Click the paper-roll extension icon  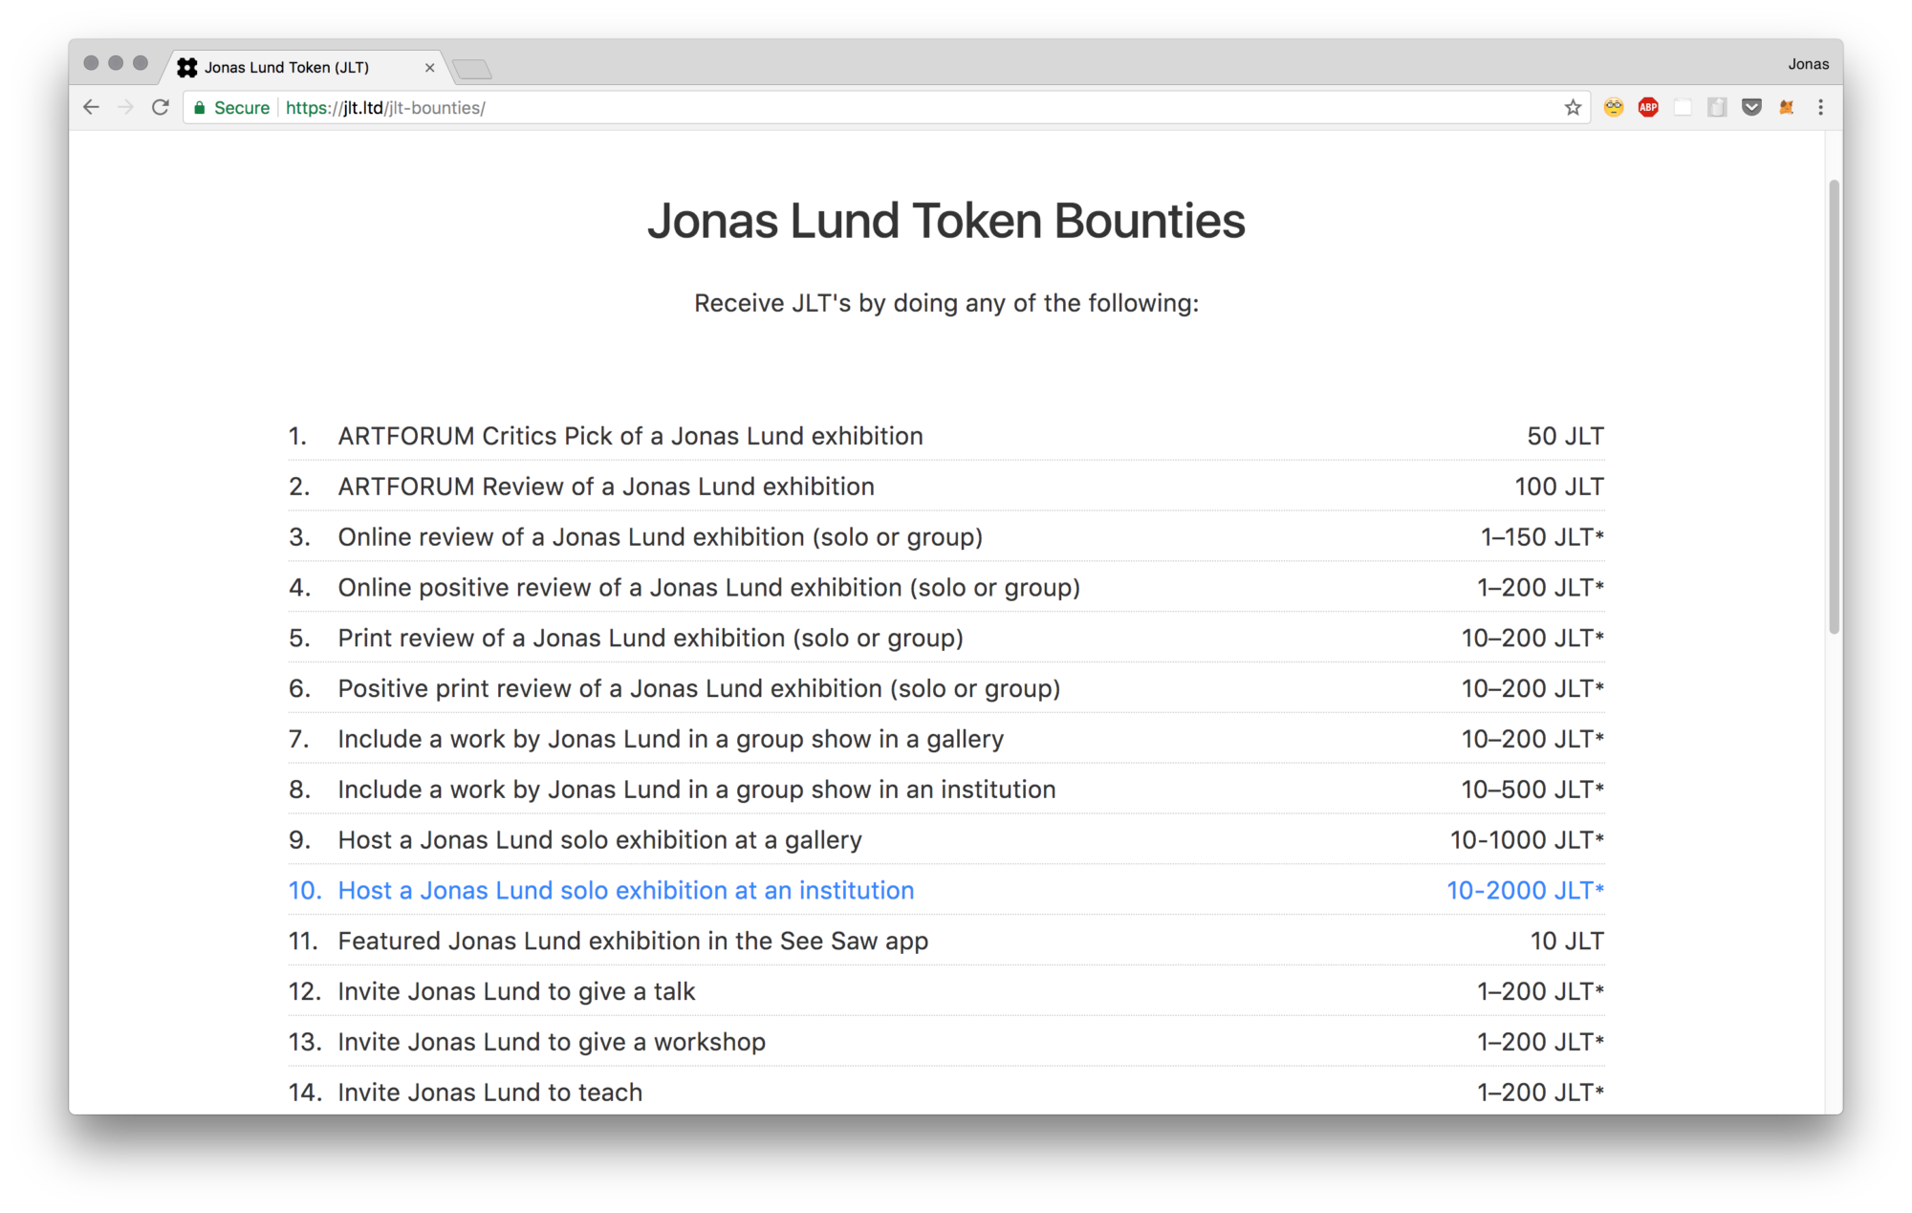coord(1717,108)
